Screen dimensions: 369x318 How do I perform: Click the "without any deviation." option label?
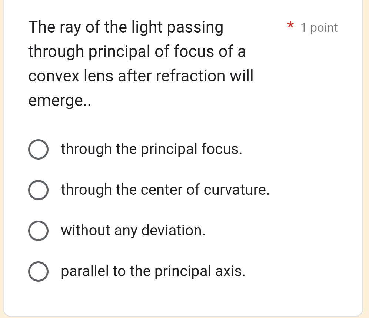point(133,231)
